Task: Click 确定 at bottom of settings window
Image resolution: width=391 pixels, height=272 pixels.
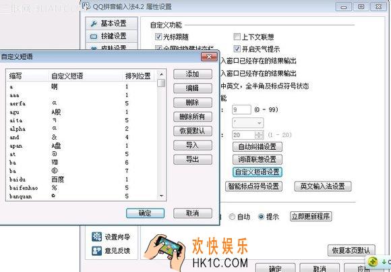Action: click(275, 268)
